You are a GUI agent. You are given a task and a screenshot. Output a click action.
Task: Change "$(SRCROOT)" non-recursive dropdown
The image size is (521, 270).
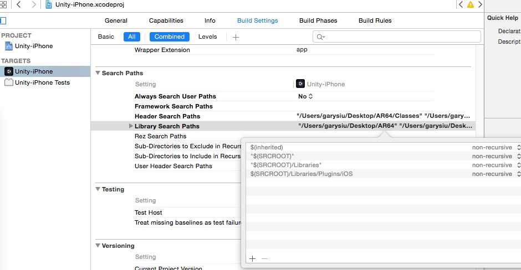coord(496,156)
